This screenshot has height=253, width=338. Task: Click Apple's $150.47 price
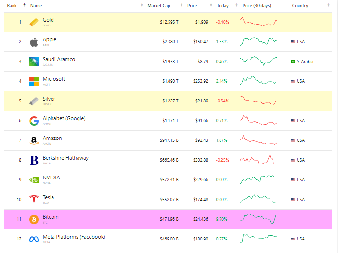[200, 42]
